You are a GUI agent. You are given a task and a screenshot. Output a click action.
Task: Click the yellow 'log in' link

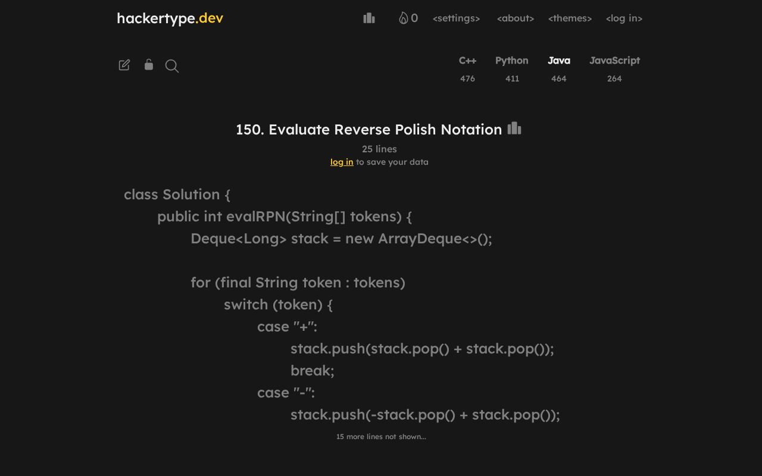point(342,162)
